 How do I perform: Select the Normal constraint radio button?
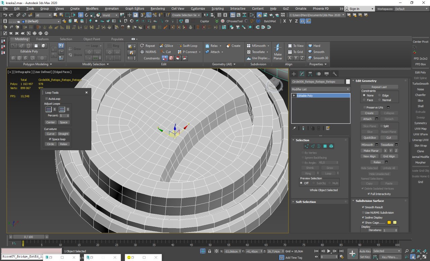click(x=380, y=100)
